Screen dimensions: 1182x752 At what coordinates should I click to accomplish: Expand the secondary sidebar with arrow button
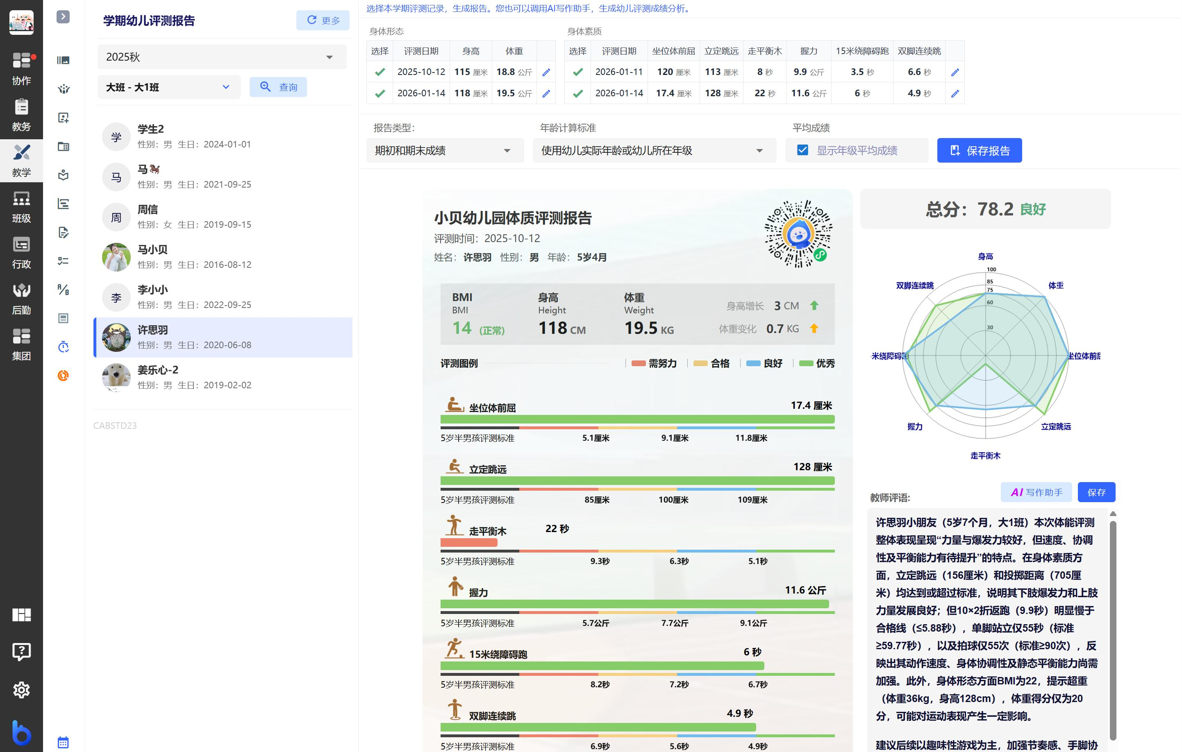click(63, 17)
